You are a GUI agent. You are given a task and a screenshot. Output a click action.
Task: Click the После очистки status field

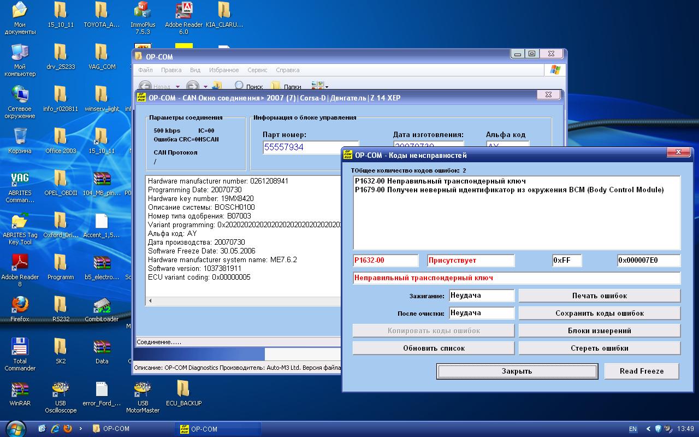[482, 313]
